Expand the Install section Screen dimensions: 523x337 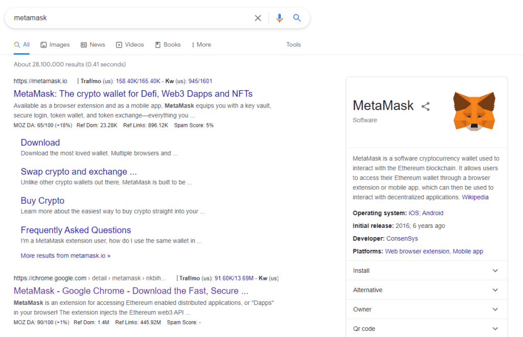click(x=427, y=271)
